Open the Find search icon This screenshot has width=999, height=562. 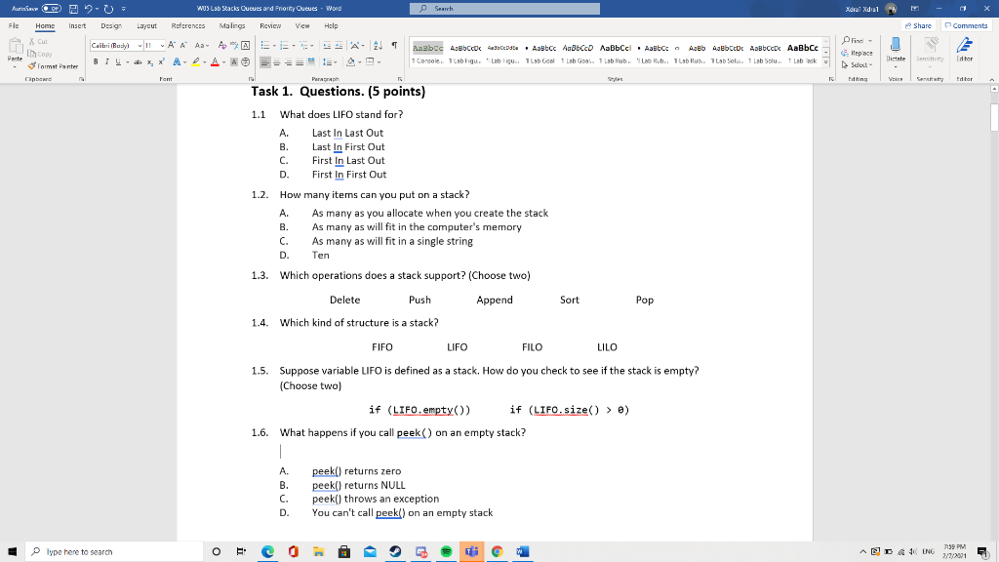click(847, 41)
